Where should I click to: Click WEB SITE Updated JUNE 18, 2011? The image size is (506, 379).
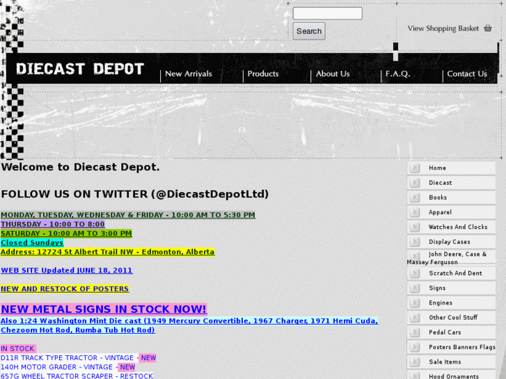point(67,271)
